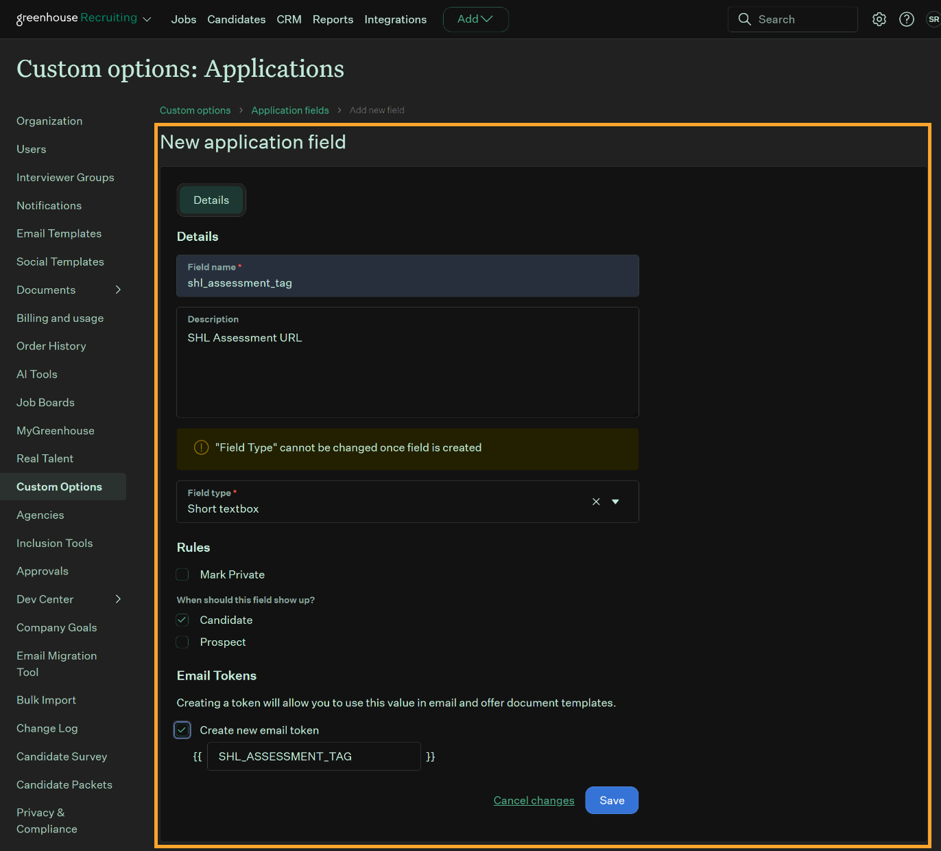Open the settings gear icon

(879, 19)
